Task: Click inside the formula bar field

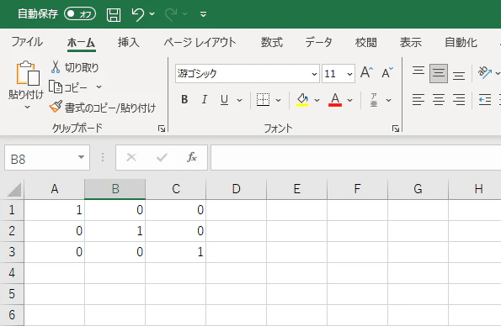Action: [x=355, y=158]
